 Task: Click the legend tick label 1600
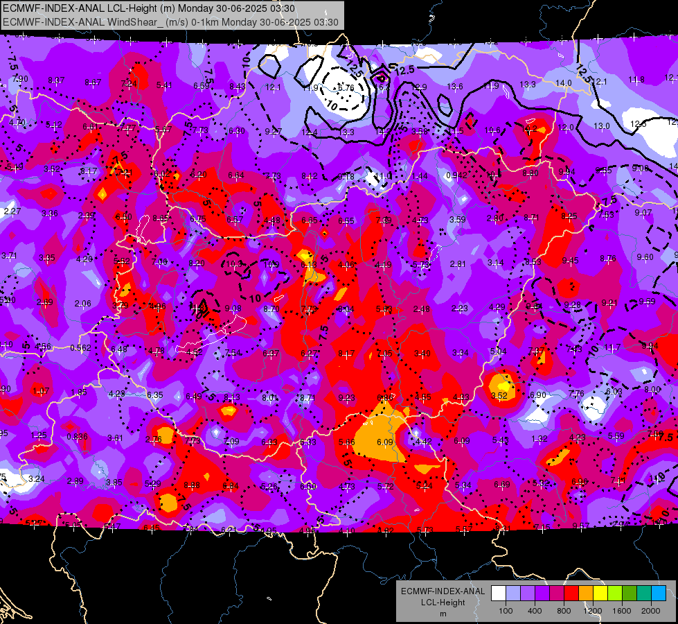[x=622, y=611]
